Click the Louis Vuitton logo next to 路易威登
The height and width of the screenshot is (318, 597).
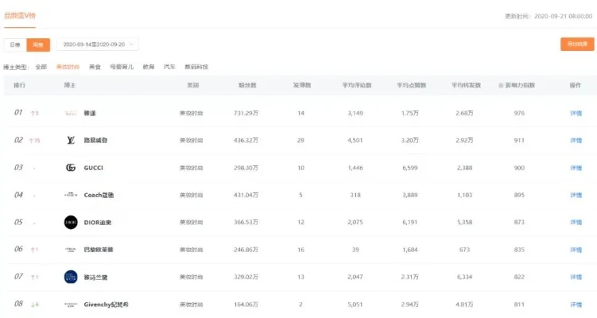tap(71, 141)
